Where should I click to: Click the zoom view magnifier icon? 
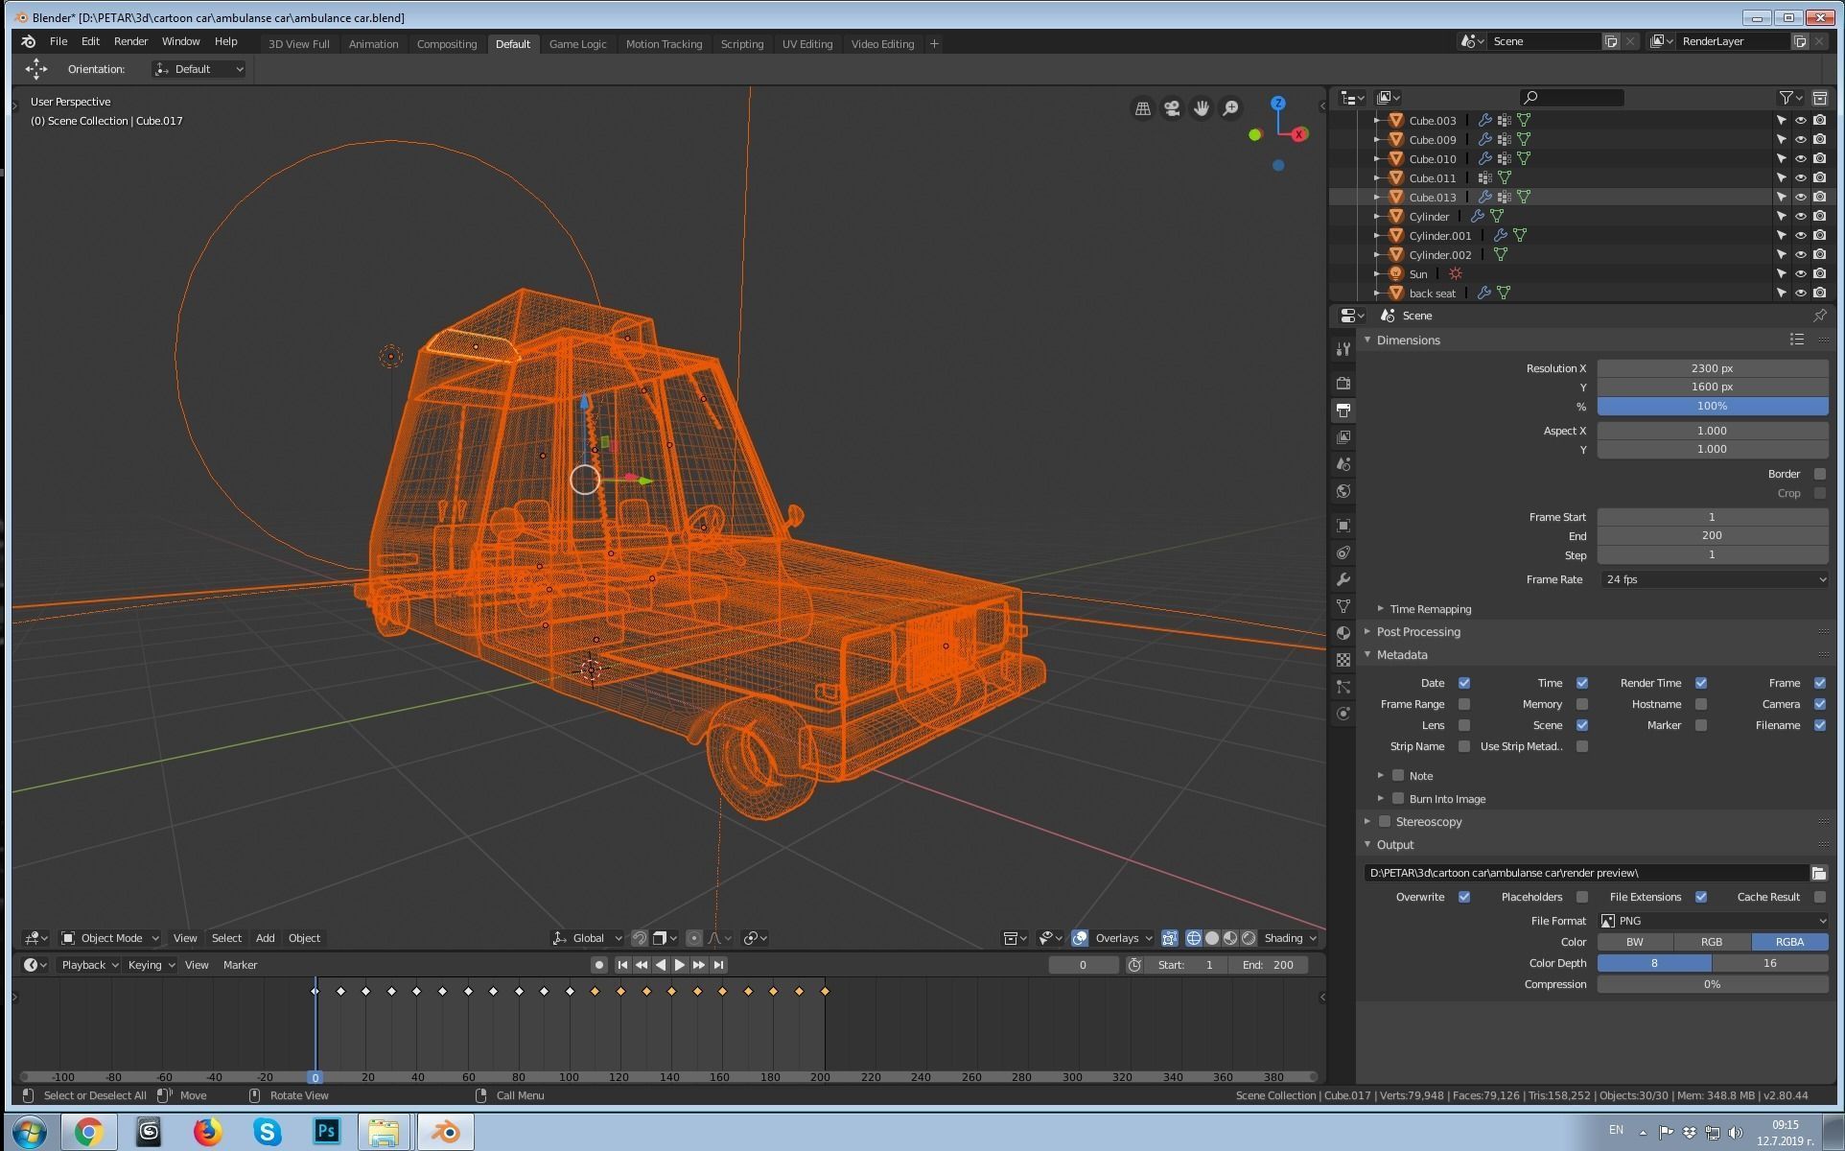(1230, 108)
